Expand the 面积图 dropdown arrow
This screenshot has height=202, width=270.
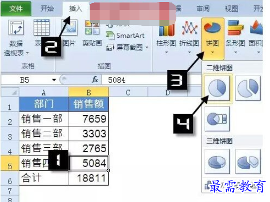pos(259,52)
